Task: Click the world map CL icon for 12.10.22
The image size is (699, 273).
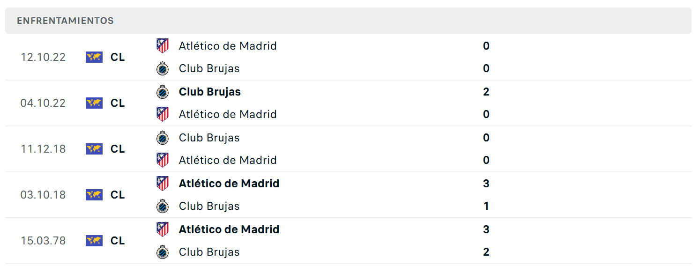Action: coord(94,57)
